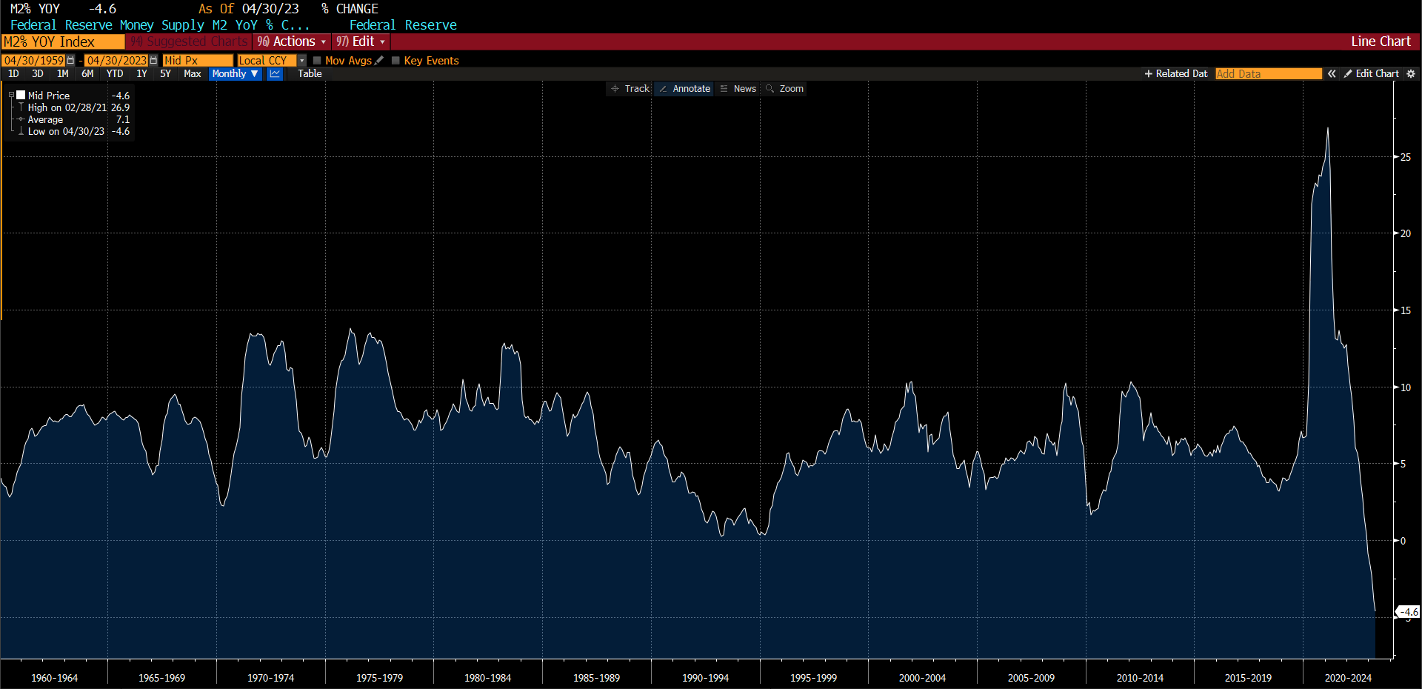
Task: Click the end date field 04/30/2023
Action: (x=116, y=61)
